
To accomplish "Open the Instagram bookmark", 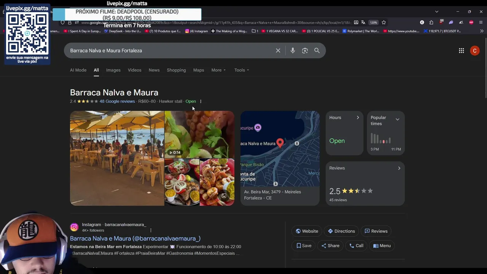I will [x=197, y=31].
